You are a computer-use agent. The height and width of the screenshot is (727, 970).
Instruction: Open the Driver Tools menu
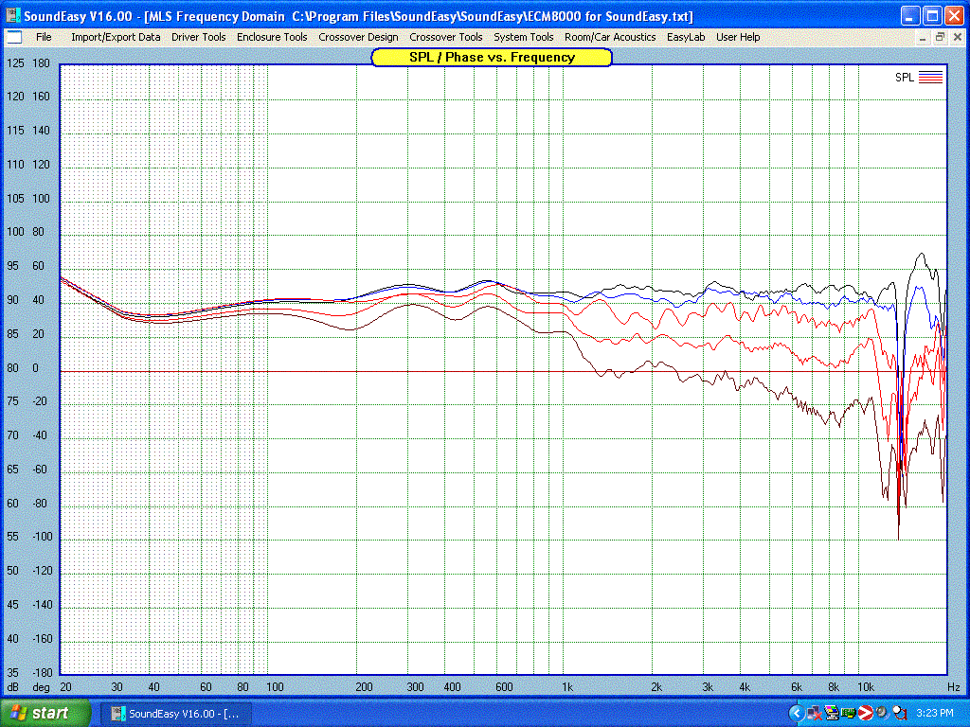click(199, 37)
